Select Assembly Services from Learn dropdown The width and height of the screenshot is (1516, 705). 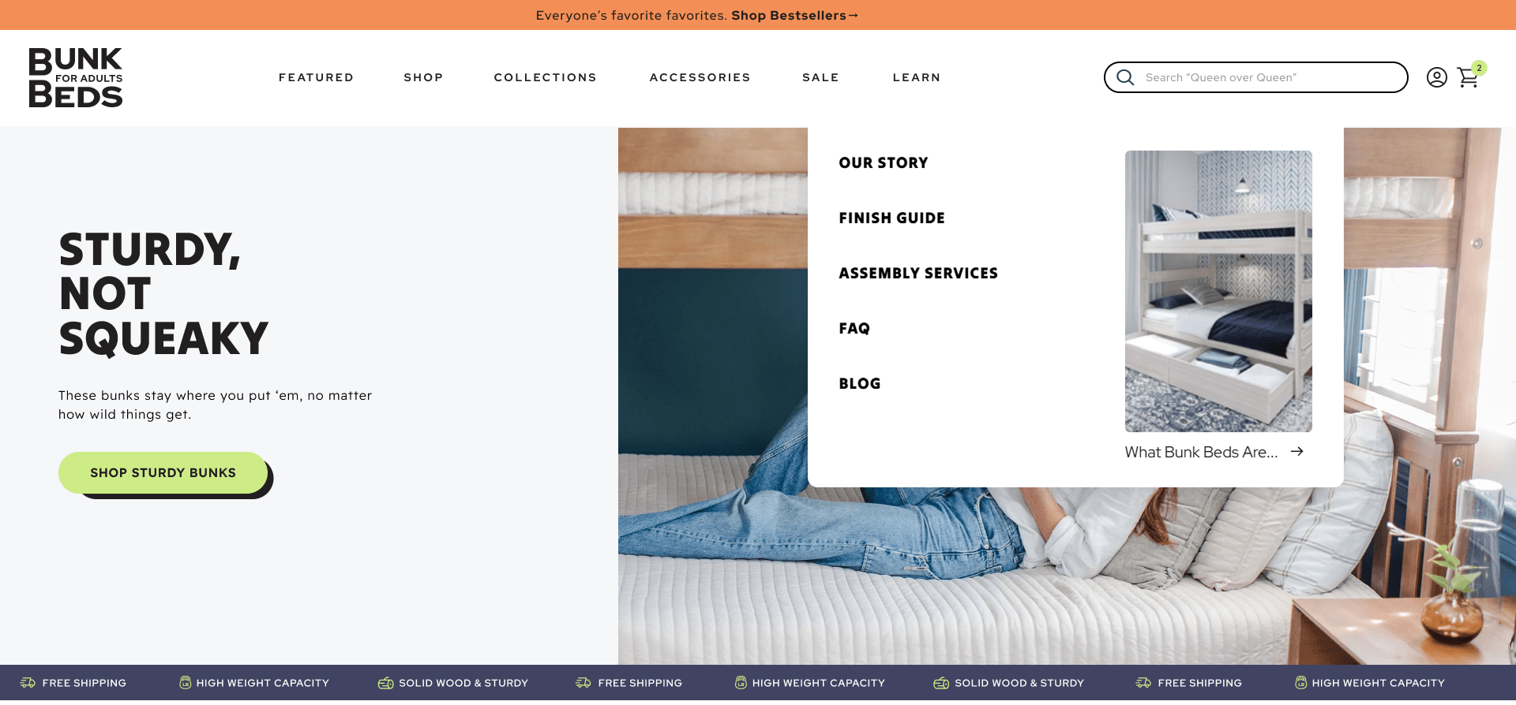click(x=918, y=274)
